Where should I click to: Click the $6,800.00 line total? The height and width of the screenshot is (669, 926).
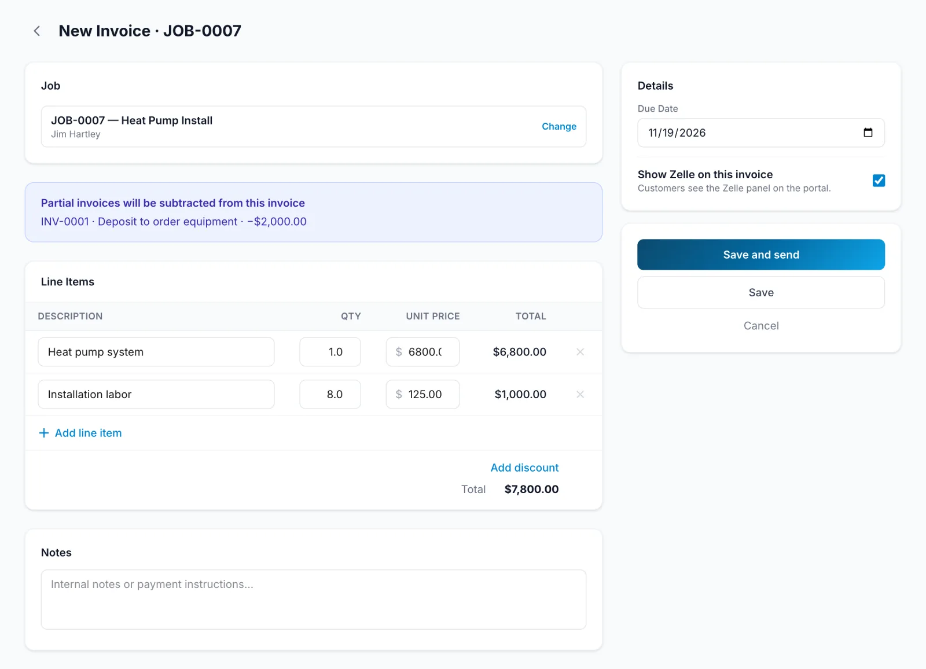tap(520, 352)
